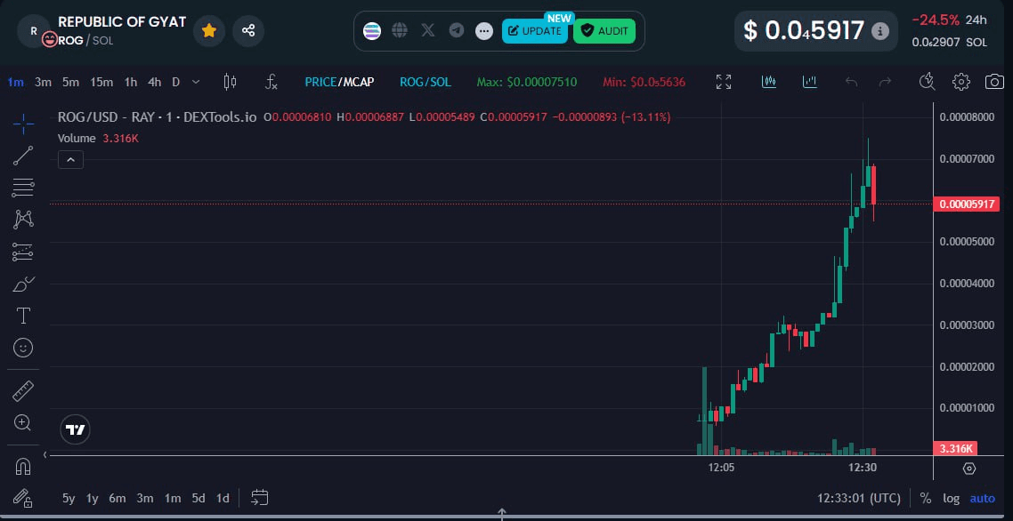Click the redo arrow

[x=885, y=81]
